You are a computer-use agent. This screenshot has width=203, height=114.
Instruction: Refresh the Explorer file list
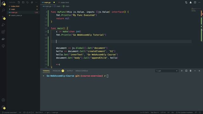(x=28, y=2)
